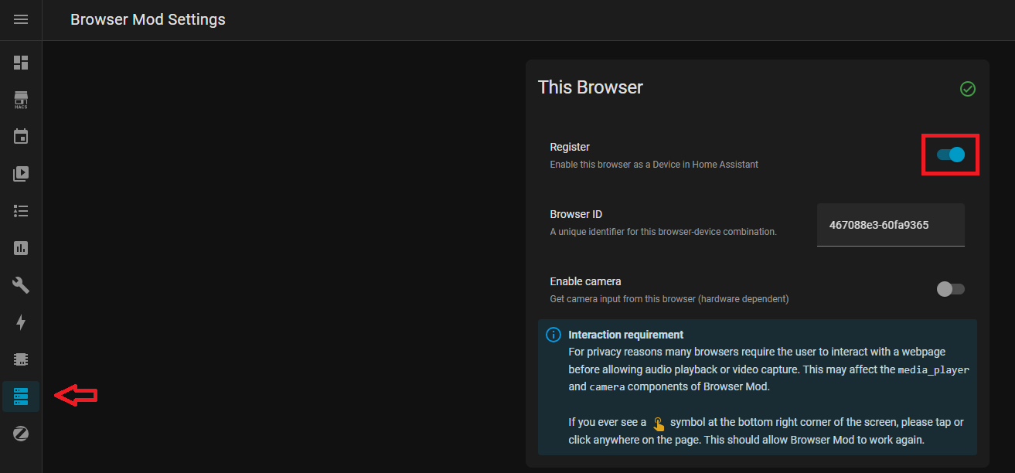Open the Energy lightning bolt icon
Viewport: 1015px width, 473px height.
coord(21,322)
